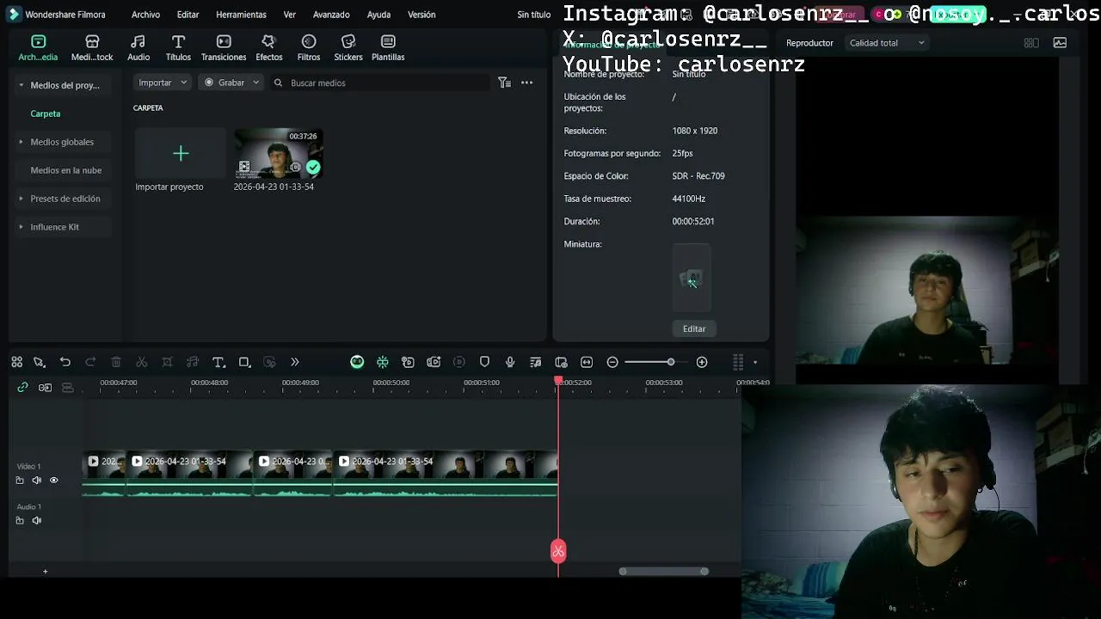
Task: Open the Archivo/Media tab
Action: (x=38, y=48)
